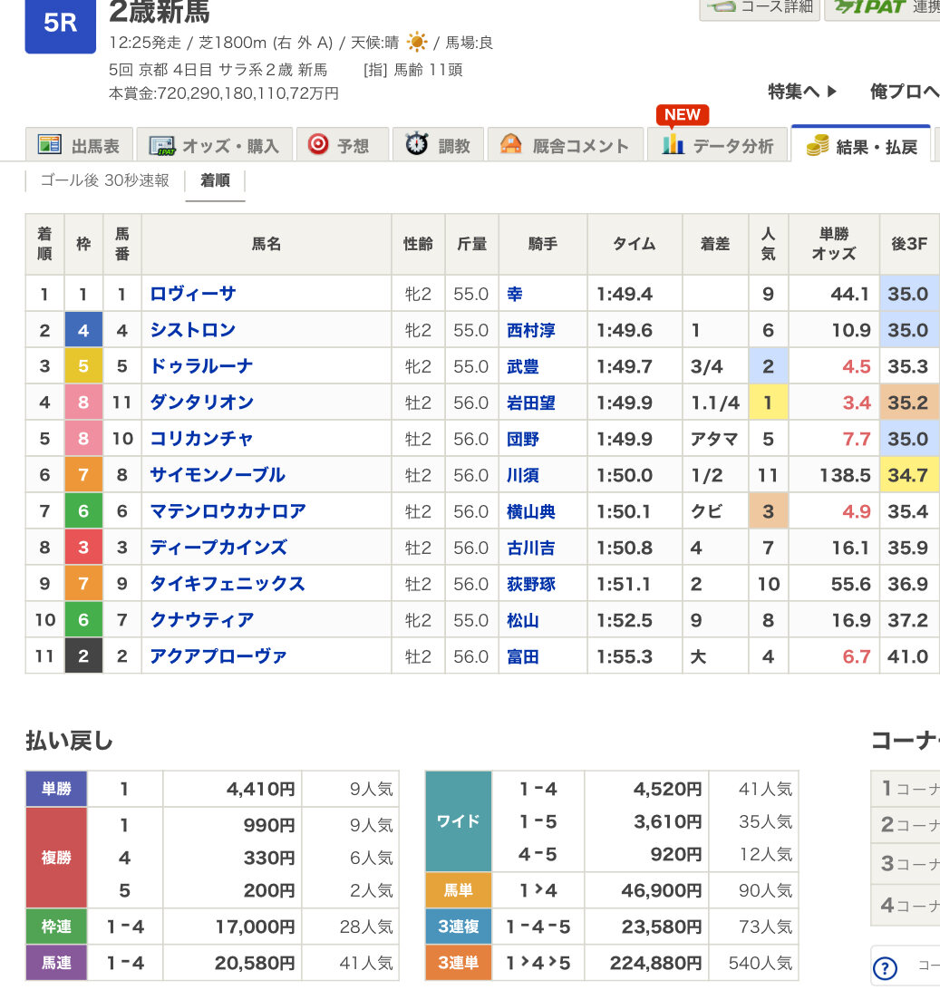This screenshot has width=940, height=990.
Task: Click the red target icon for 予想
Action: pyautogui.click(x=317, y=144)
